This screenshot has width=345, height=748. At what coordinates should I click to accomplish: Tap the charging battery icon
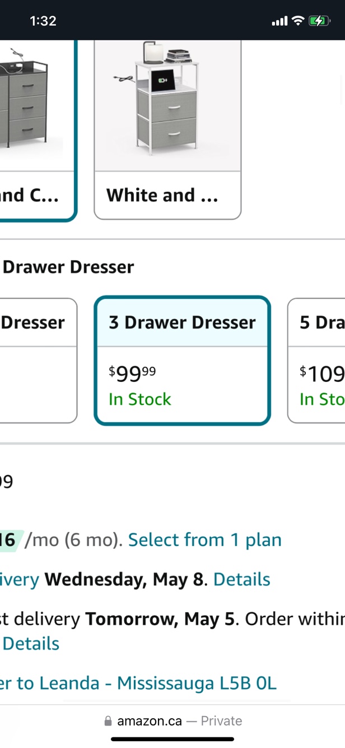pyautogui.click(x=319, y=21)
